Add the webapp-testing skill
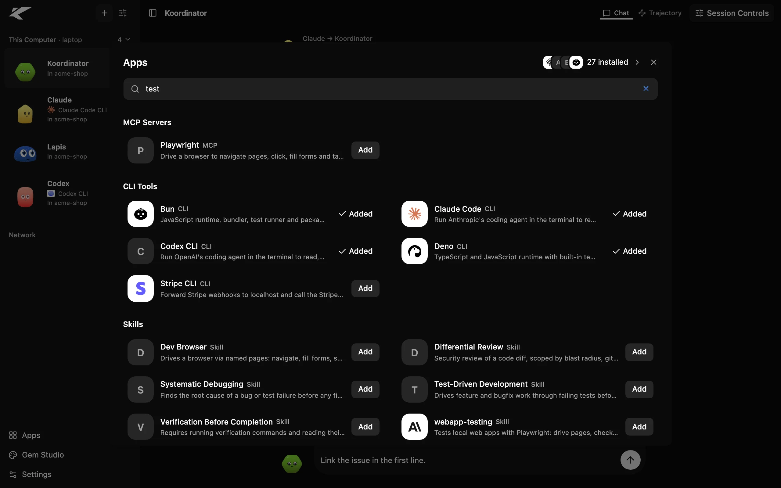Viewport: 781px width, 488px height. click(x=639, y=426)
